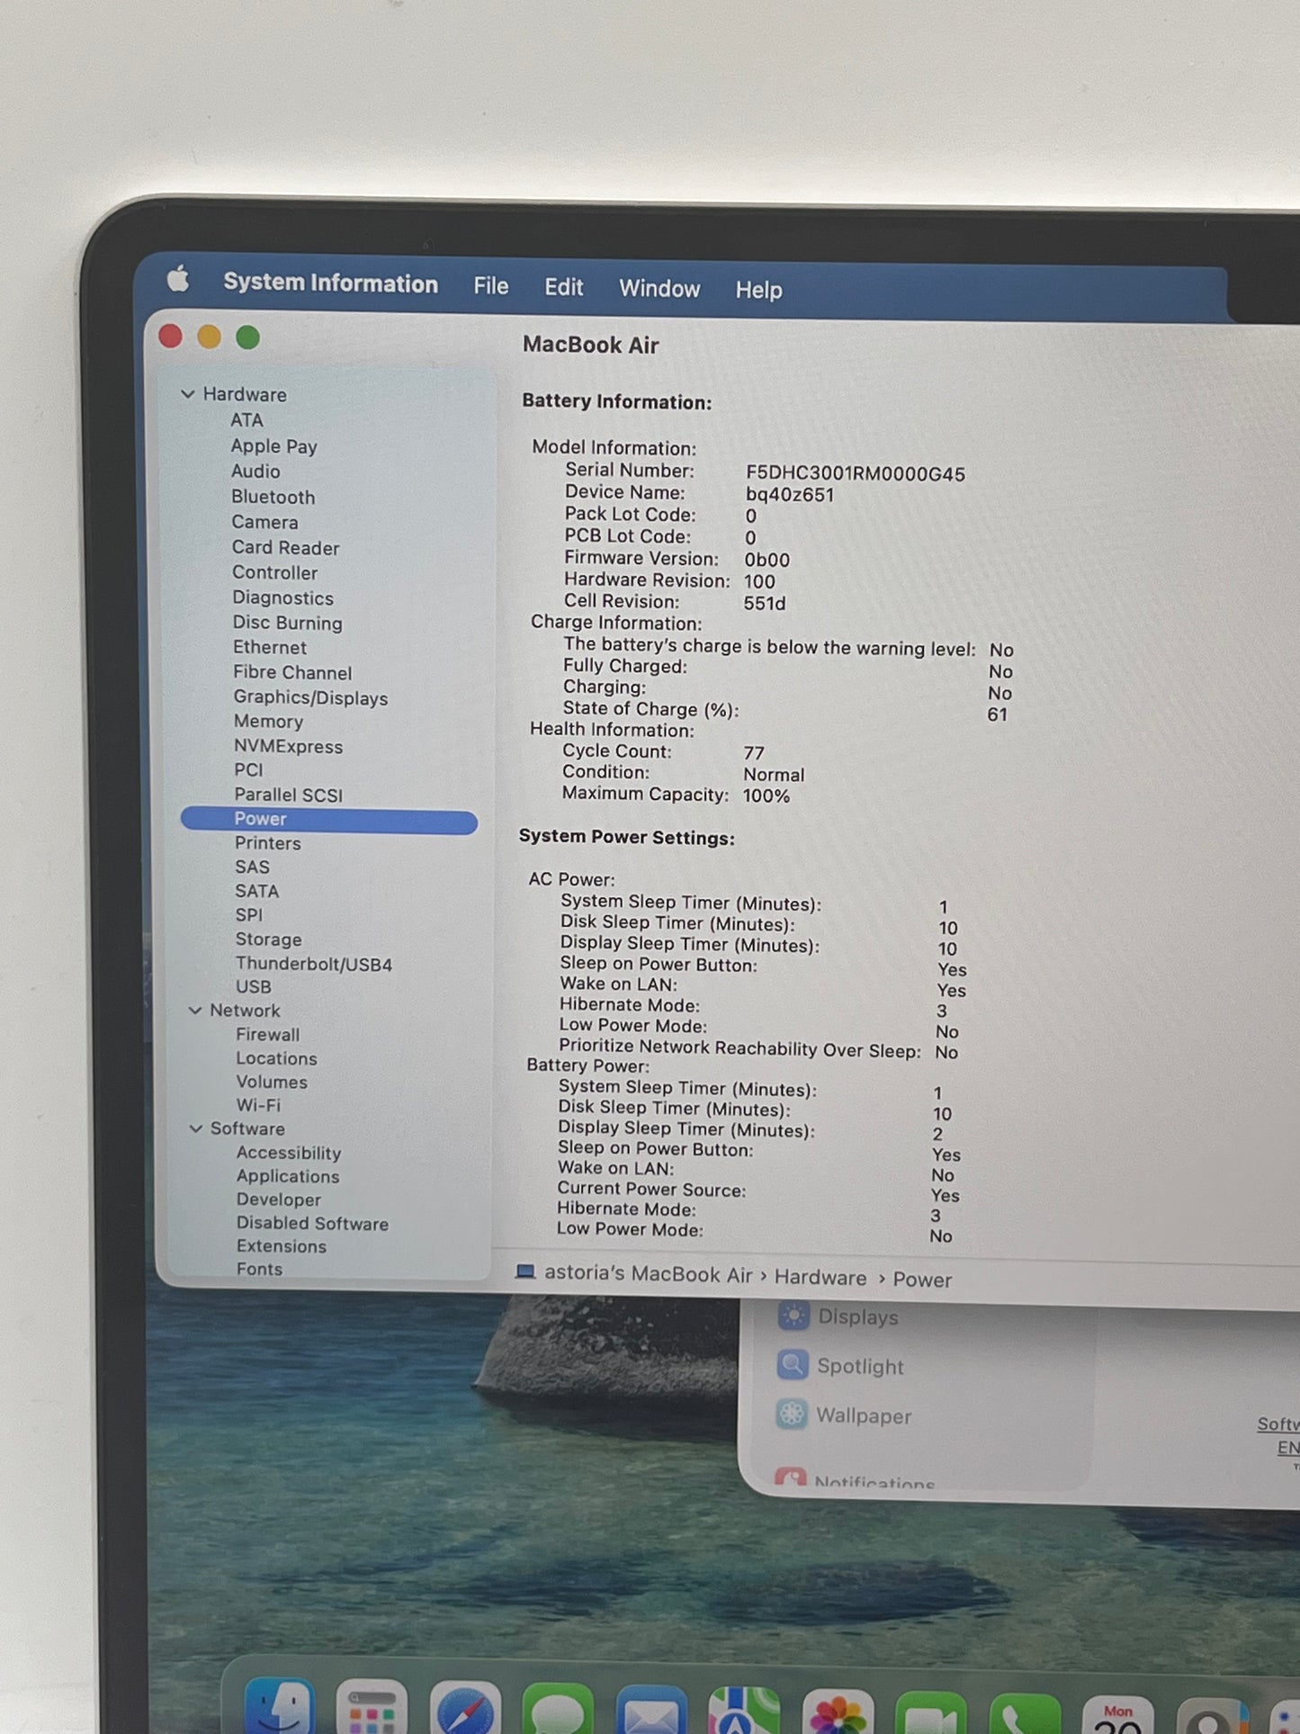
Task: Select Apple Pay in the sidebar
Action: [273, 446]
